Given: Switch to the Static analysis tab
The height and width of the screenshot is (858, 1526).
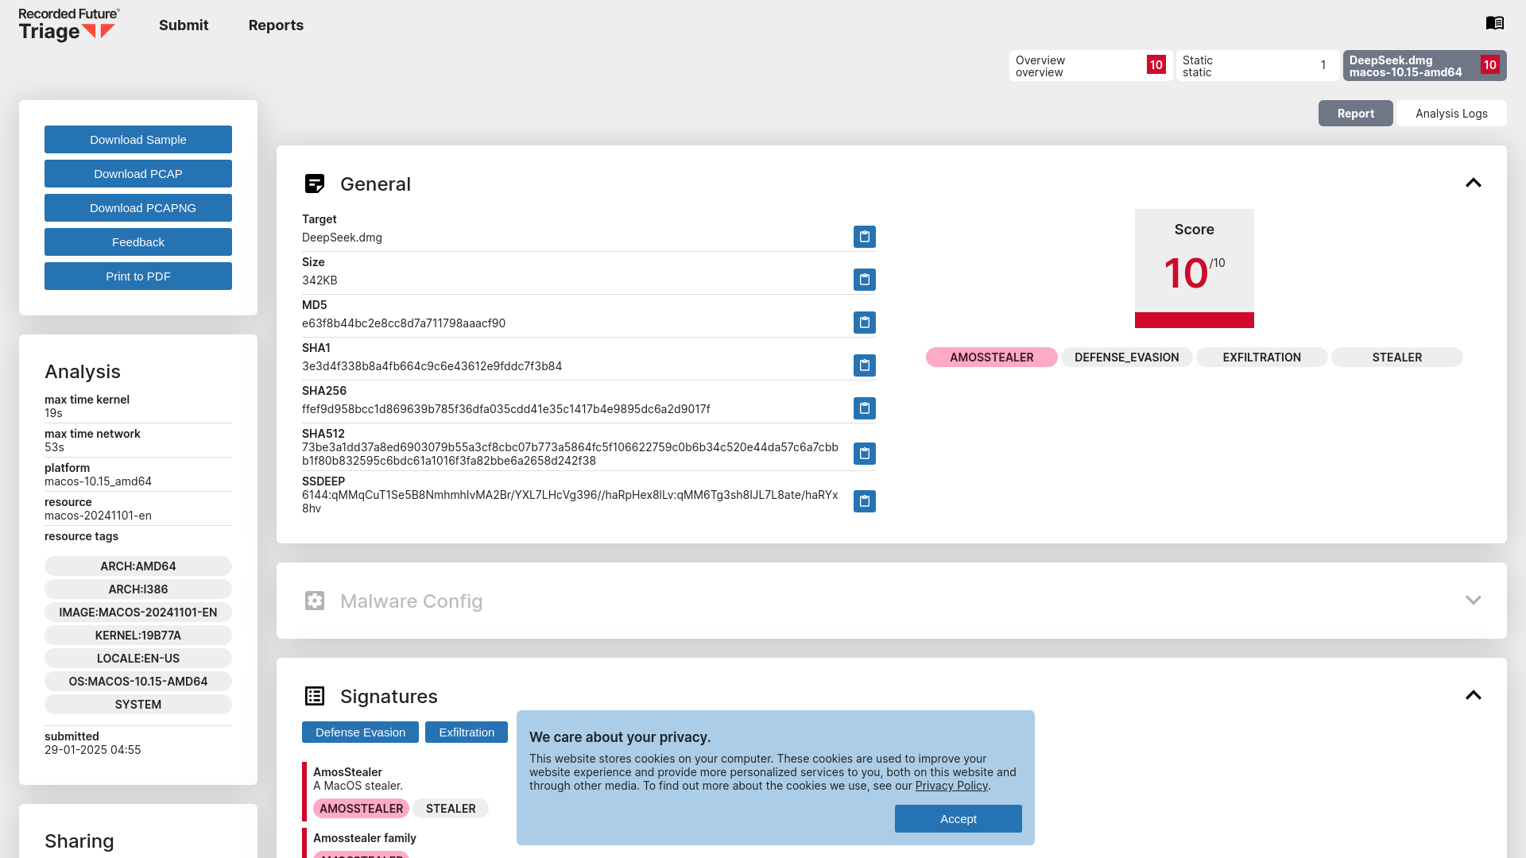Looking at the screenshot, I should (x=1257, y=66).
